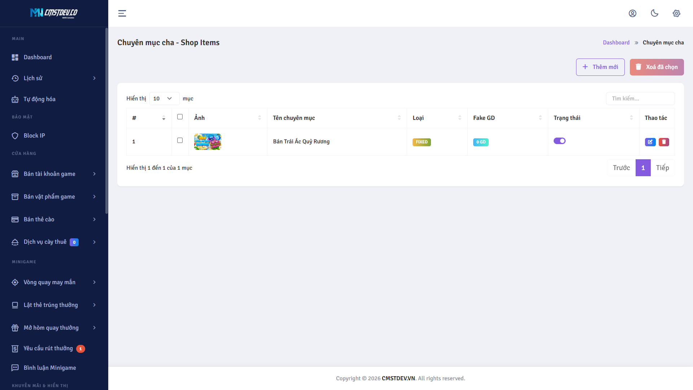Click the Thêm mới button
The height and width of the screenshot is (390, 693).
pos(600,67)
